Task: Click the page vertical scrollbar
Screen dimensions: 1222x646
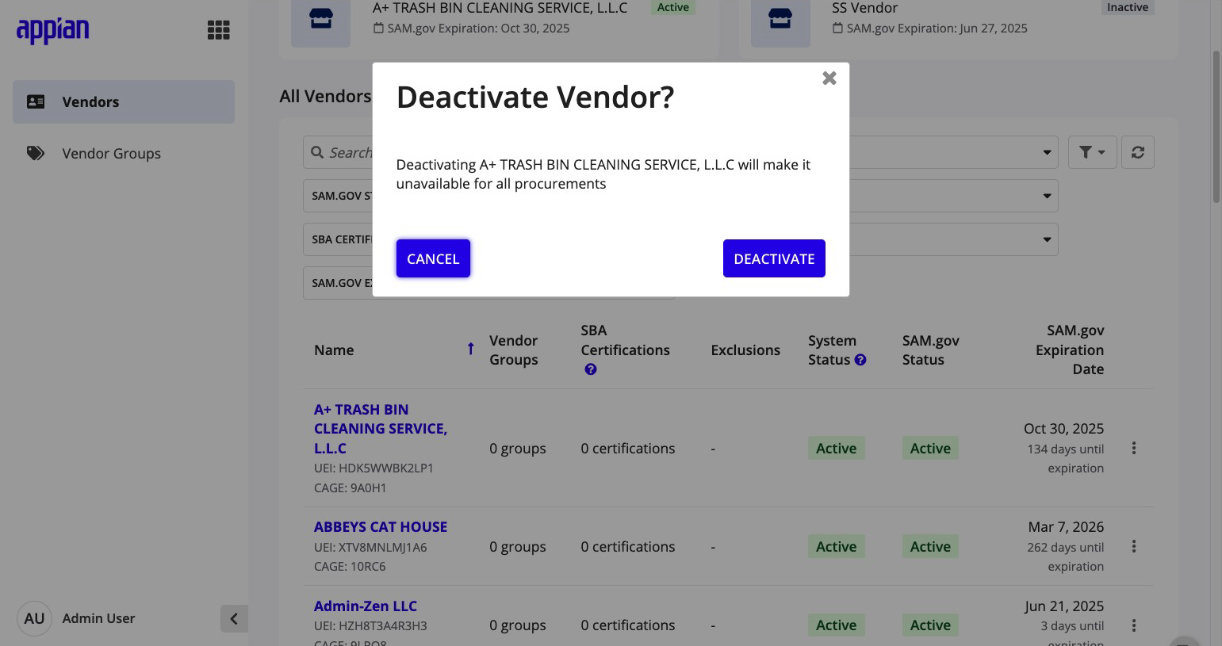Action: point(1216,127)
